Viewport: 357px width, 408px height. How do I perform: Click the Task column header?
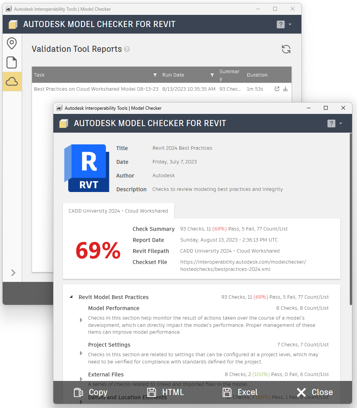[x=39, y=75]
